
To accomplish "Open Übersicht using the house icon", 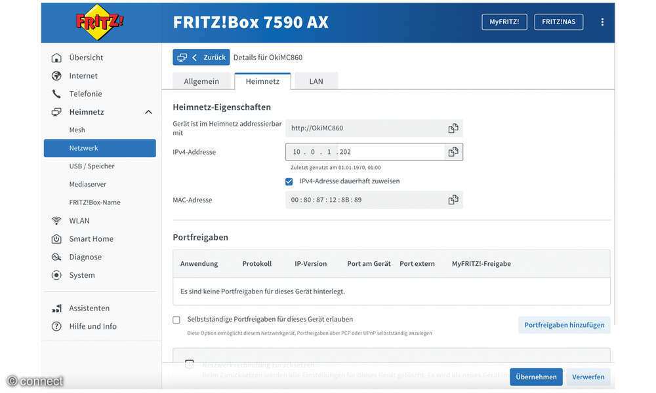I will [x=56, y=58].
